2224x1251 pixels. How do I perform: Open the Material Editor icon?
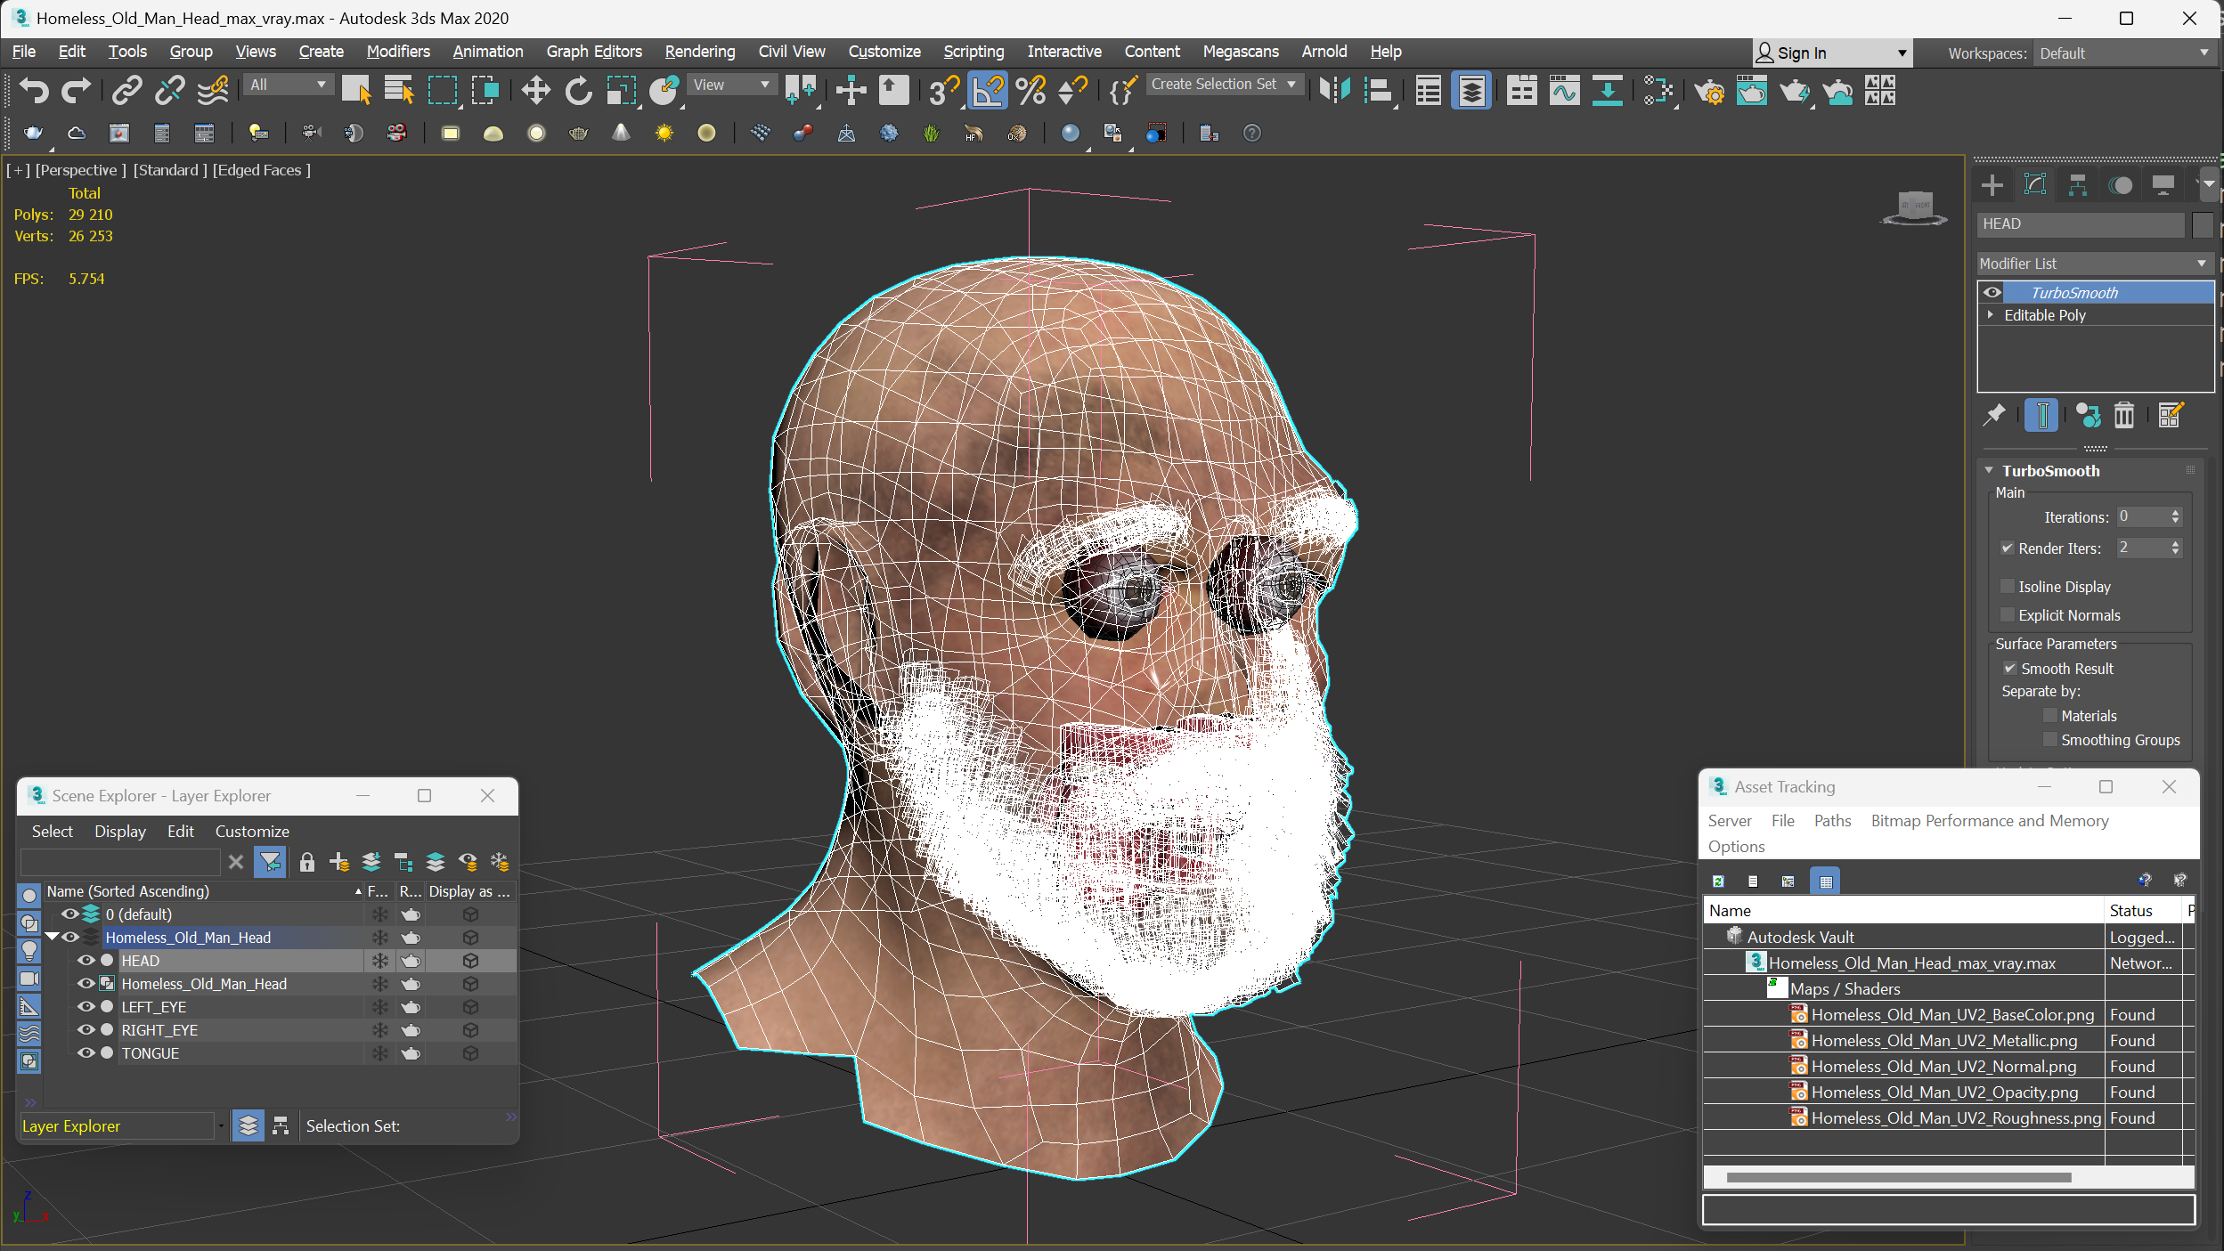click(1659, 90)
